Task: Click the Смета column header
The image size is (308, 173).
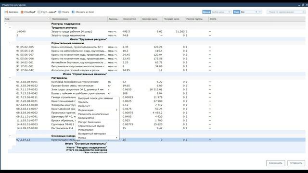Action: 213,19
